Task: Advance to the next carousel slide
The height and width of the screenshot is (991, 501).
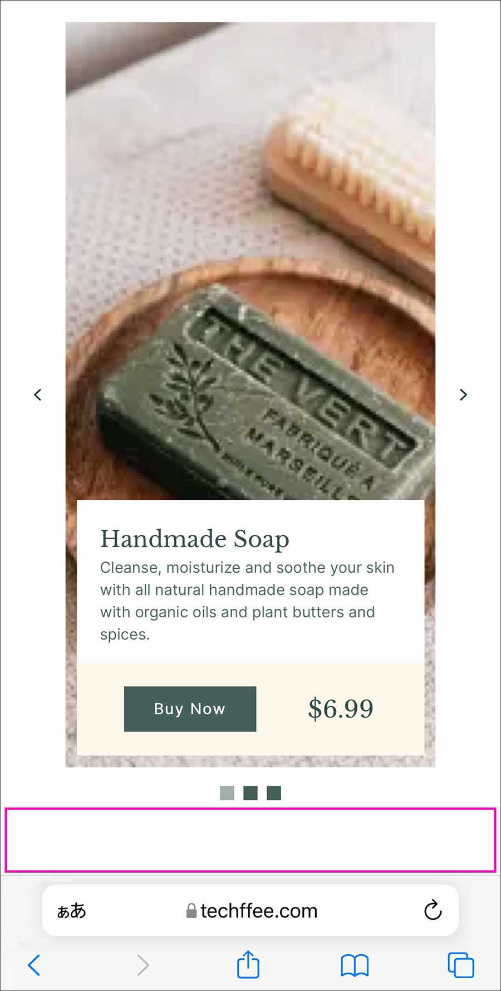Action: point(463,394)
